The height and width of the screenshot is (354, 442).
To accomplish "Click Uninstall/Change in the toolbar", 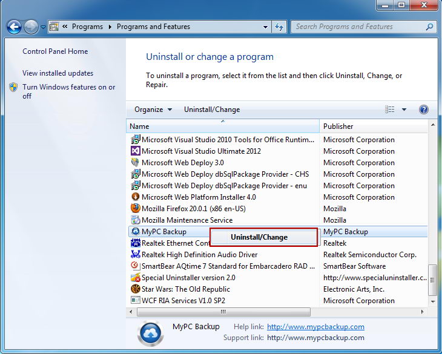I will 212,110.
